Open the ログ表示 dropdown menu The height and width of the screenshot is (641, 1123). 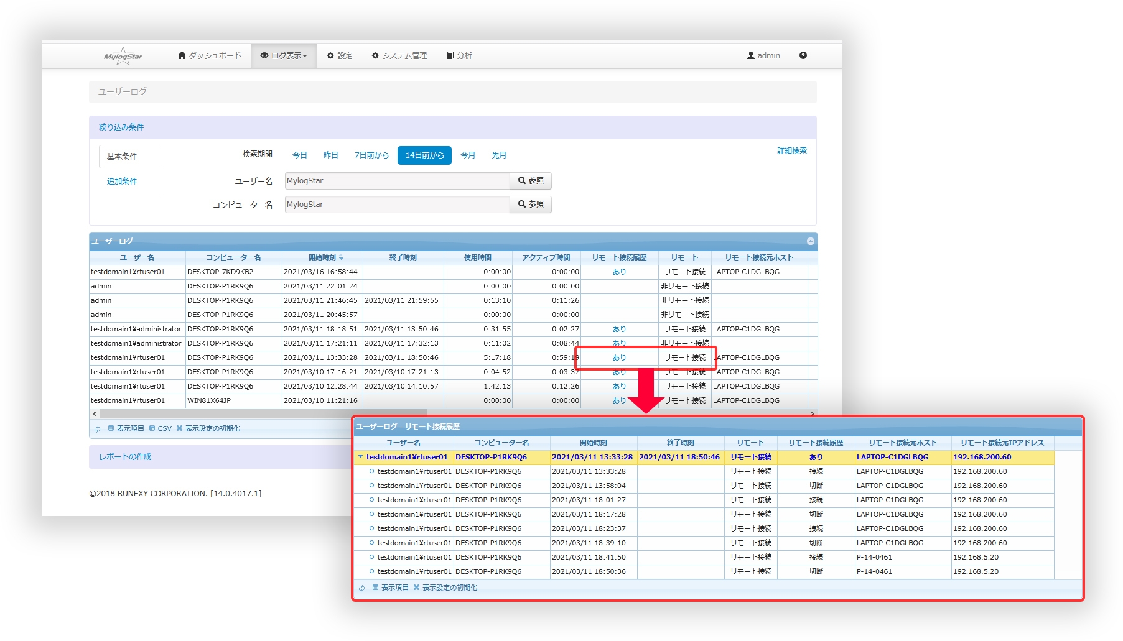coord(284,55)
